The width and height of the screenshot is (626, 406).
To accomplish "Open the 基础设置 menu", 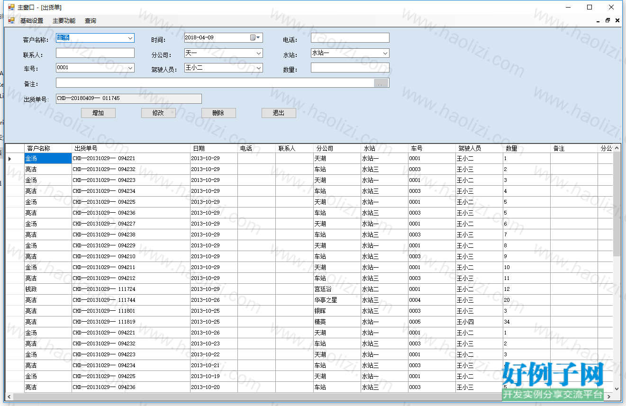I will pos(32,21).
